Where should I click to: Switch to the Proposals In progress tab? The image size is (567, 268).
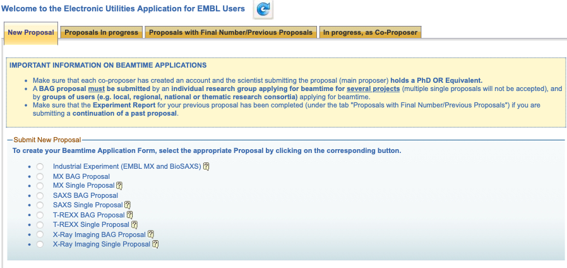(102, 33)
